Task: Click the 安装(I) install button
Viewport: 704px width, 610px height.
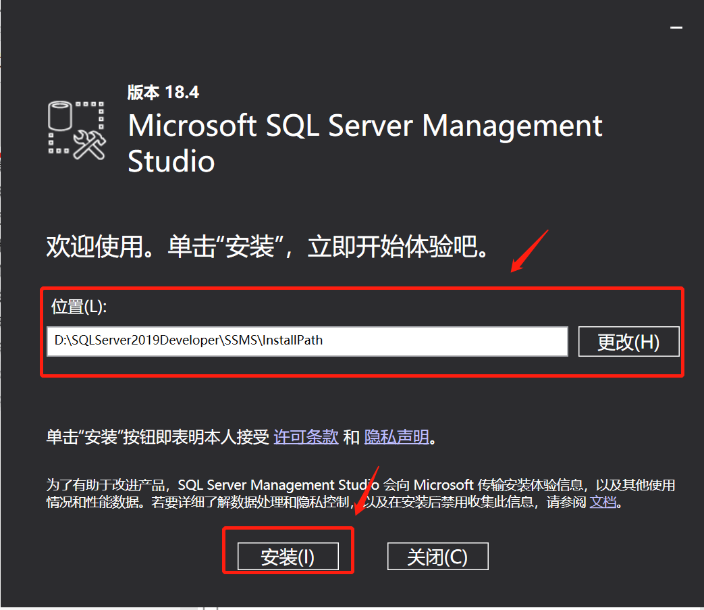Action: 288,556
